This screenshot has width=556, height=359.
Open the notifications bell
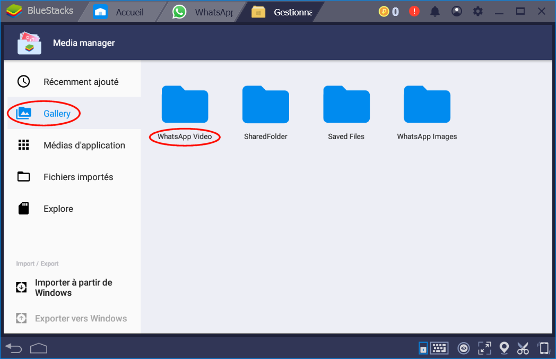tap(435, 12)
